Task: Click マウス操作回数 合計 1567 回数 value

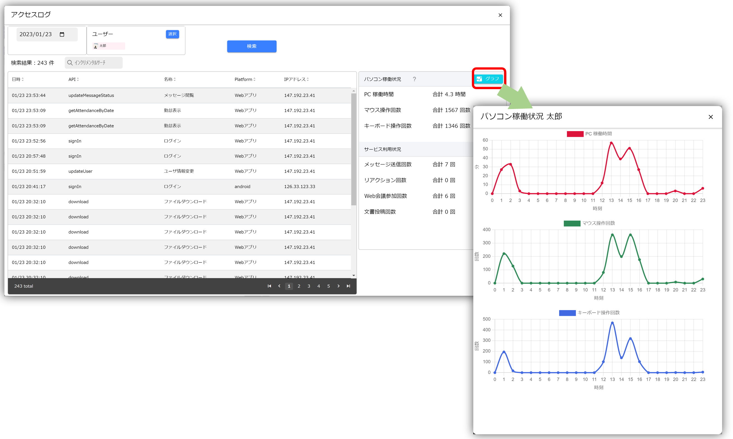Action: pos(451,110)
